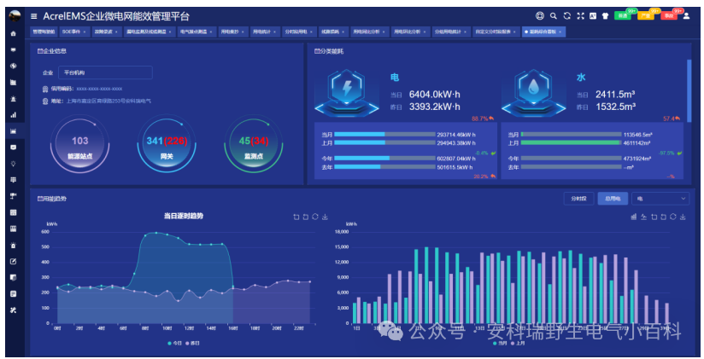This screenshot has width=704, height=359.
Task: Click the energy panel vertical scrollbar
Action: tap(689, 90)
